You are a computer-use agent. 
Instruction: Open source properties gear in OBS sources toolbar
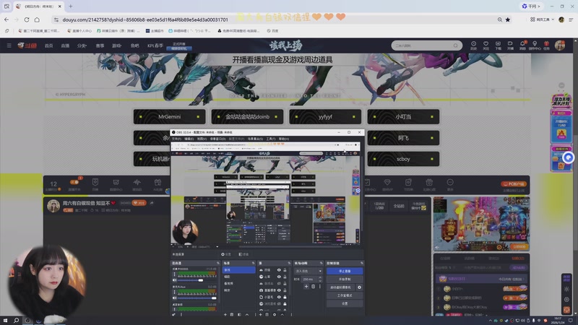click(x=275, y=315)
